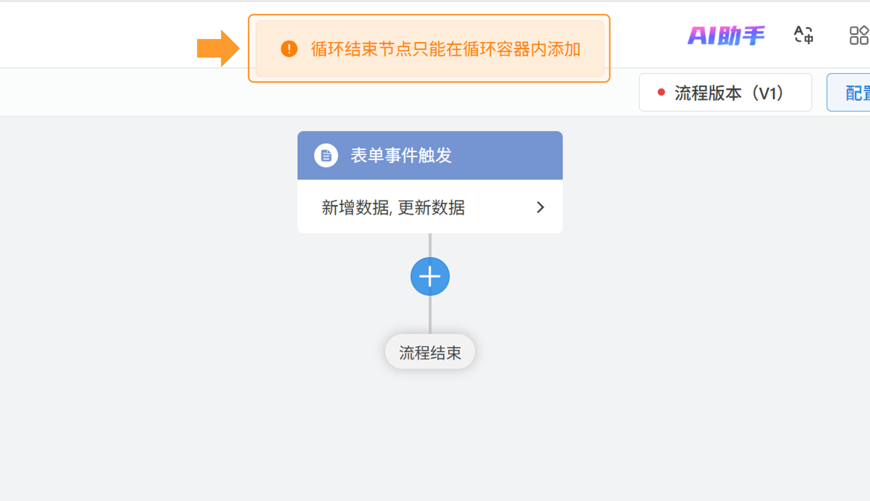Image resolution: width=870 pixels, height=501 pixels.
Task: Click the 表单事件触发 title text
Action: tap(401, 156)
